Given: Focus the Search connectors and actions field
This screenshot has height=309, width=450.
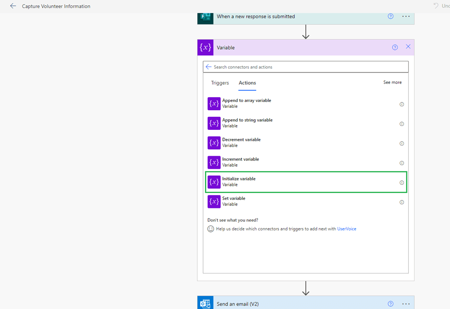Looking at the screenshot, I should coord(306,67).
